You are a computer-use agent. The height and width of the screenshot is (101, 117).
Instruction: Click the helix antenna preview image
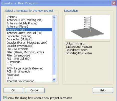click(x=87, y=27)
